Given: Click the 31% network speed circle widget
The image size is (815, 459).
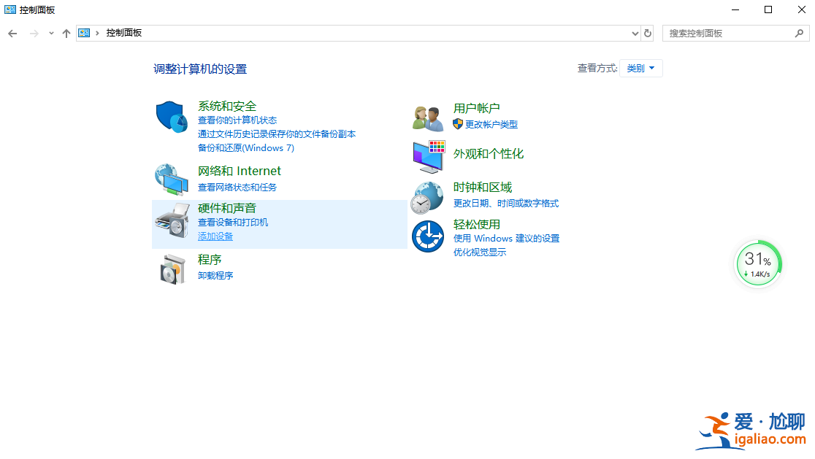Looking at the screenshot, I should point(758,263).
